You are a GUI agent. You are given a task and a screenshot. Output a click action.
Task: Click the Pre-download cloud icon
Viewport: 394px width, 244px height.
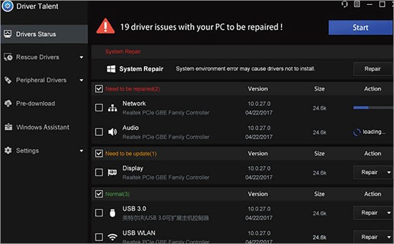8,103
